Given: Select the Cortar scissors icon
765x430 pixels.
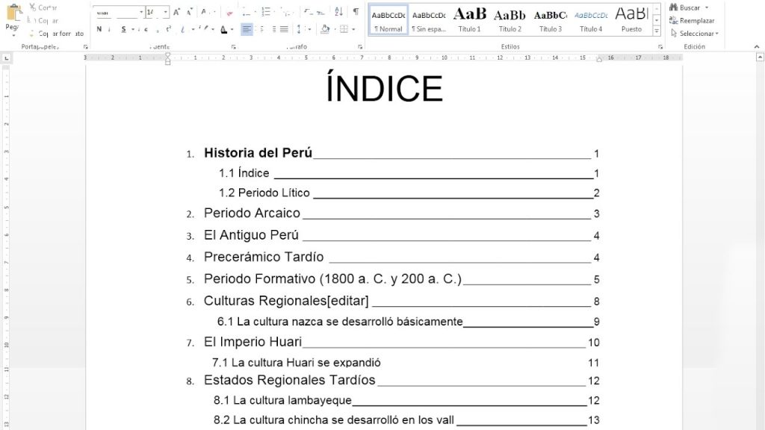Looking at the screenshot, I should 31,6.
